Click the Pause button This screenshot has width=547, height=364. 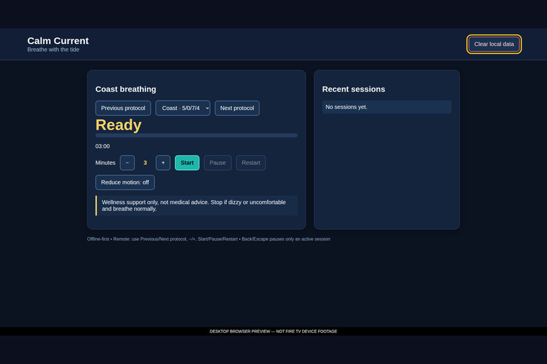(x=218, y=163)
